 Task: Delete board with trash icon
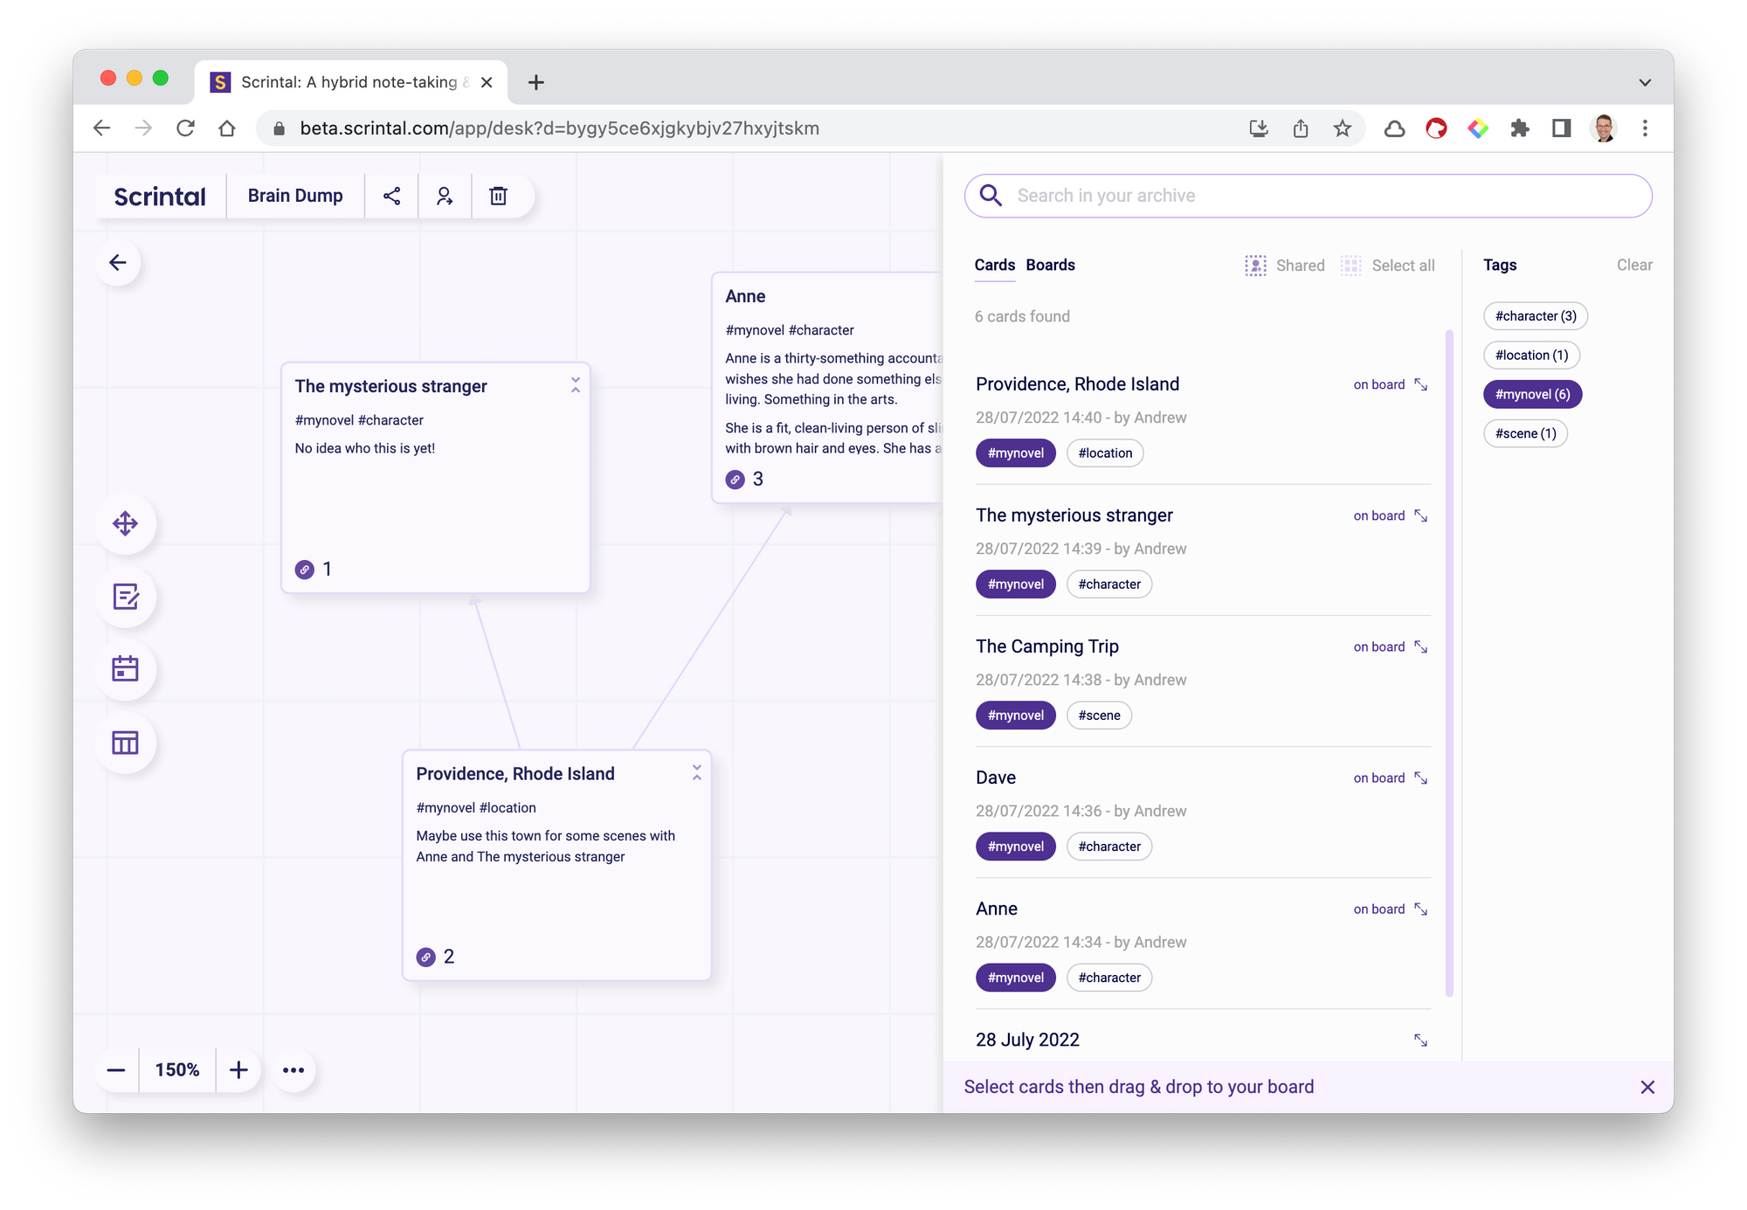[x=498, y=196]
